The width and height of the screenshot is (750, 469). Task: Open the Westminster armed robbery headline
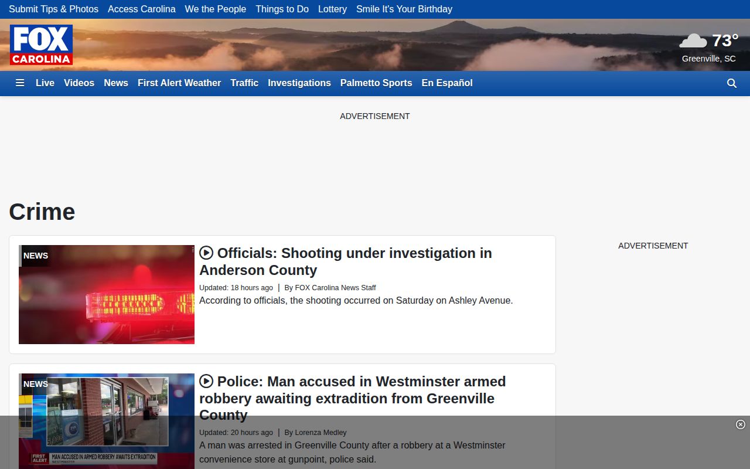click(353, 398)
